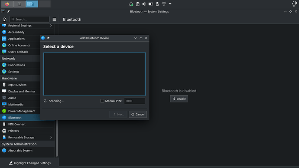299x168 pixels.
Task: Open the volume tray icon
Action: [144, 4]
